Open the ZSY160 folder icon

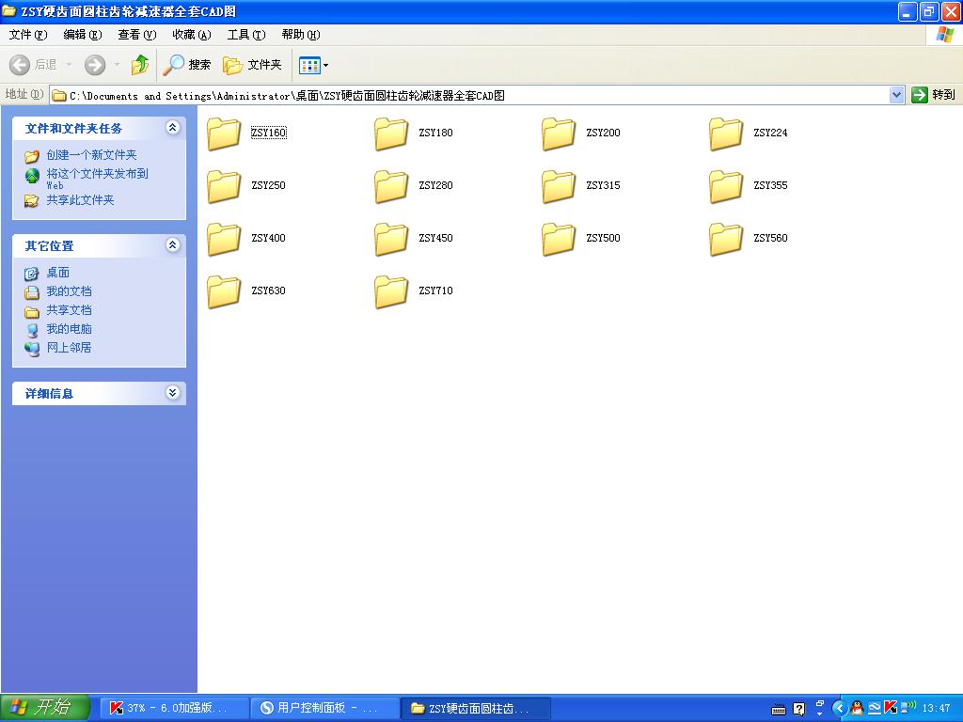tap(224, 133)
